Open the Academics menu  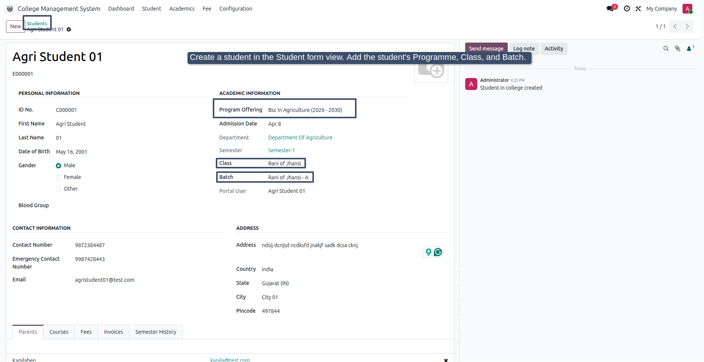point(182,9)
